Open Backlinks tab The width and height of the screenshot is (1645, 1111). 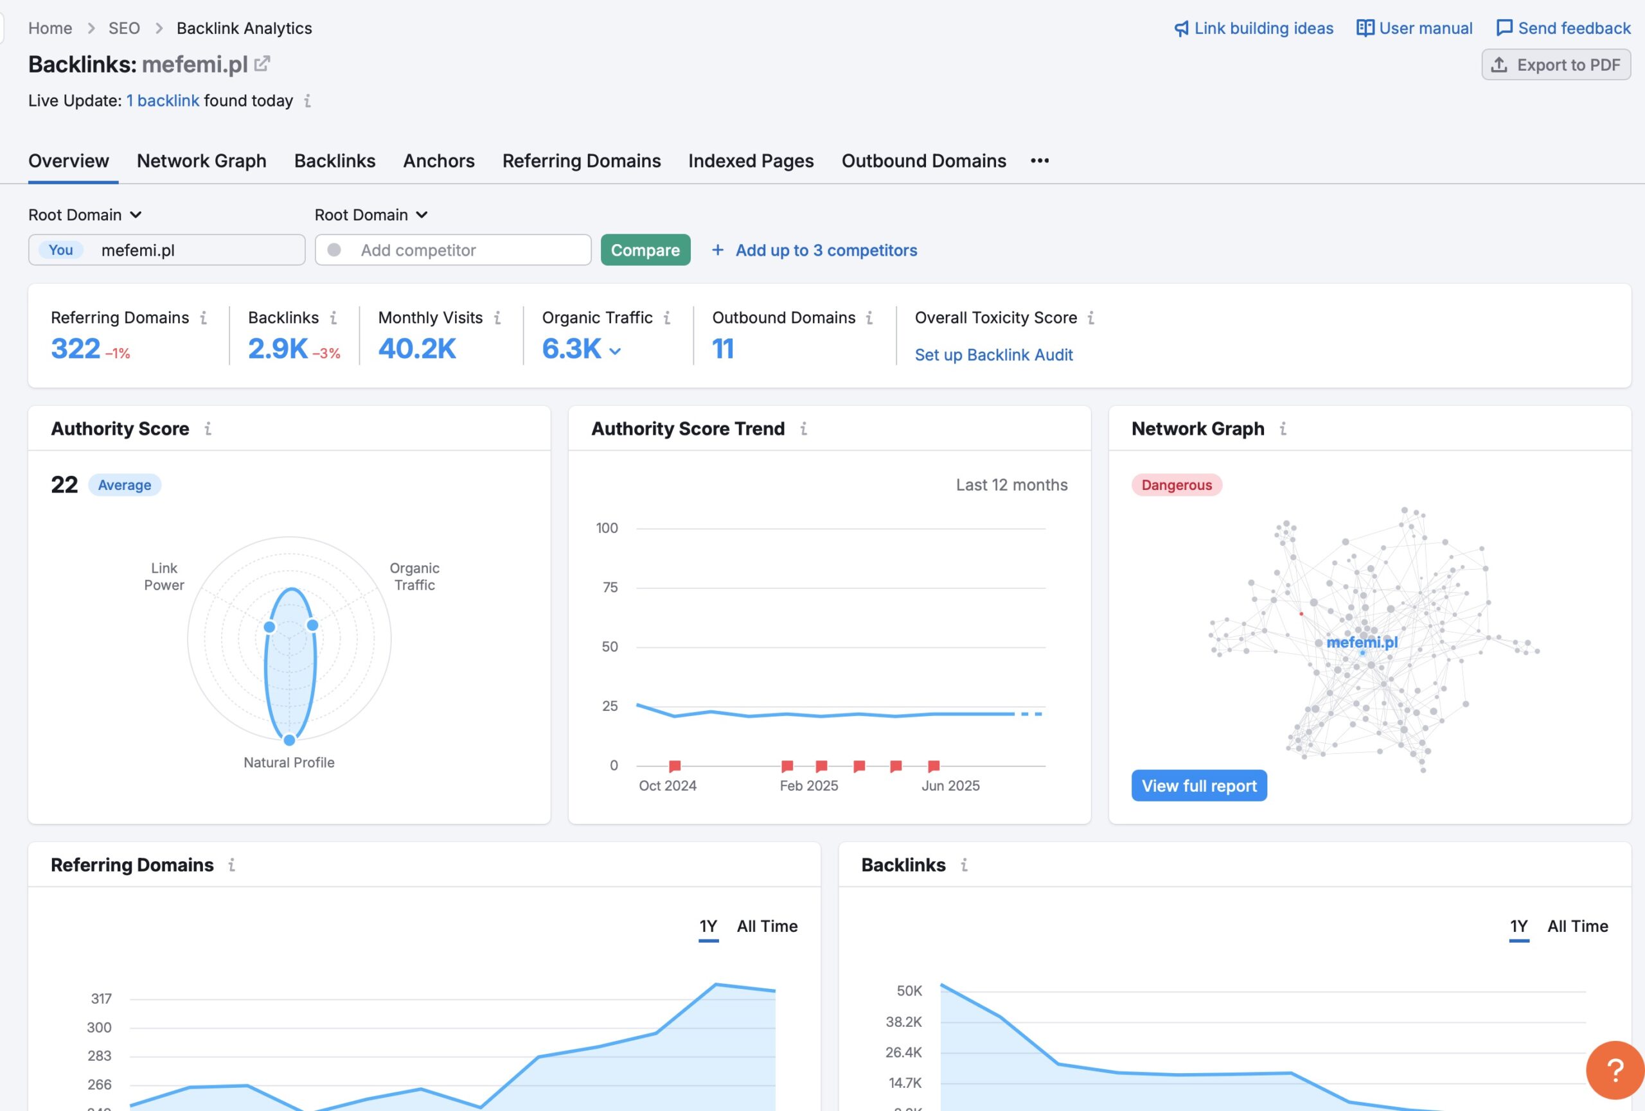point(335,161)
